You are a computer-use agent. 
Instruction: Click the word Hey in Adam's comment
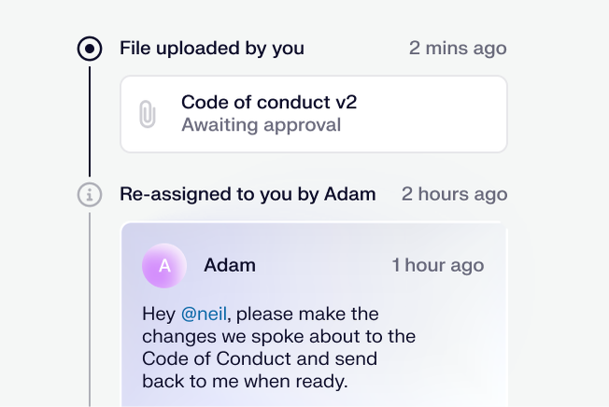(x=158, y=314)
